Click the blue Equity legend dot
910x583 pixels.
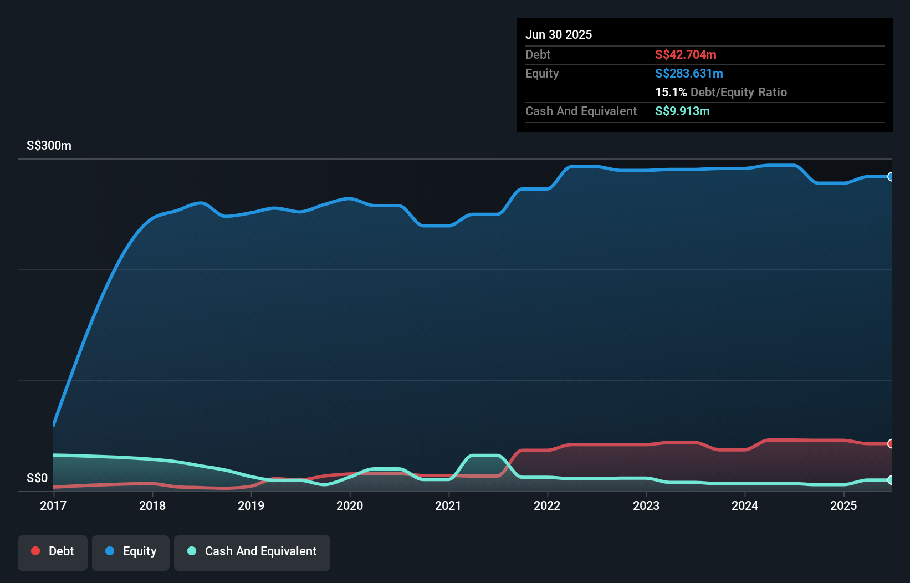[110, 551]
